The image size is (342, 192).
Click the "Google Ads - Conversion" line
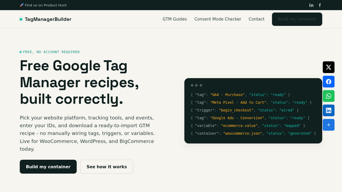coord(250,118)
